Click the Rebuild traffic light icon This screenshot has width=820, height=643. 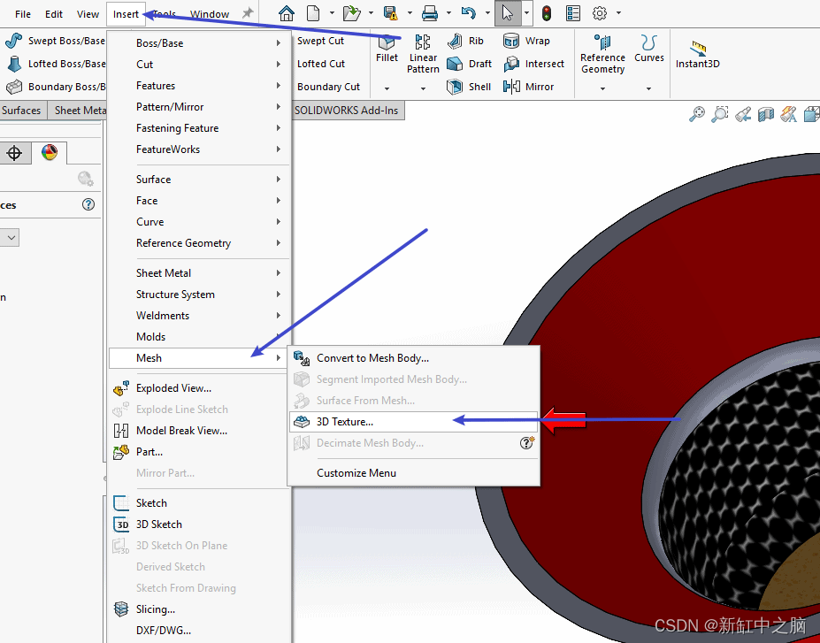pyautogui.click(x=547, y=13)
